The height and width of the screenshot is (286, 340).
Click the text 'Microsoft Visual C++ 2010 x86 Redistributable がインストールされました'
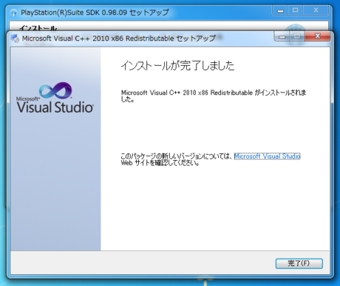point(214,96)
